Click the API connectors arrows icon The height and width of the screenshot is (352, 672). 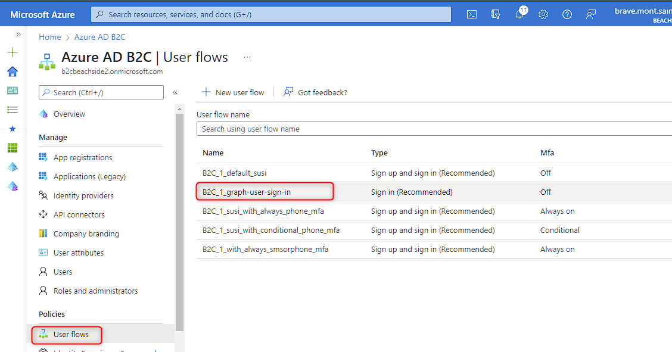click(43, 214)
